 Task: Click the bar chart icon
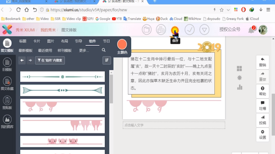pyautogui.click(x=240, y=87)
